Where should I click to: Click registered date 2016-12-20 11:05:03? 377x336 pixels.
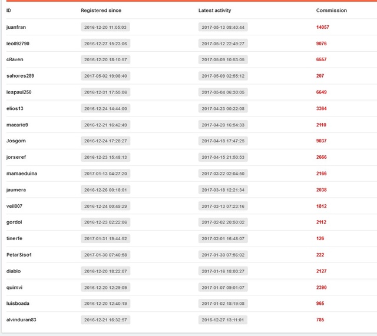[x=105, y=27]
